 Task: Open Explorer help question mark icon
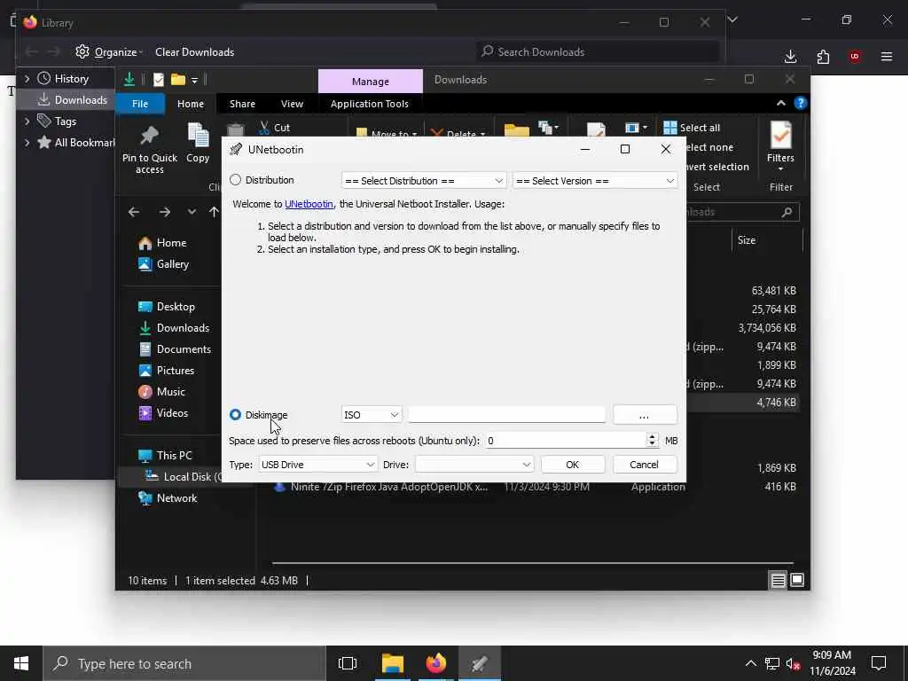pyautogui.click(x=801, y=103)
